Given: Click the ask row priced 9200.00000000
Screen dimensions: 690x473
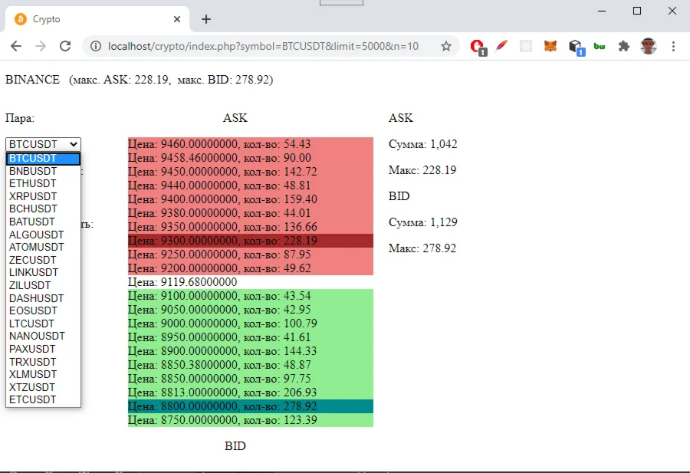Looking at the screenshot, I should [x=251, y=268].
